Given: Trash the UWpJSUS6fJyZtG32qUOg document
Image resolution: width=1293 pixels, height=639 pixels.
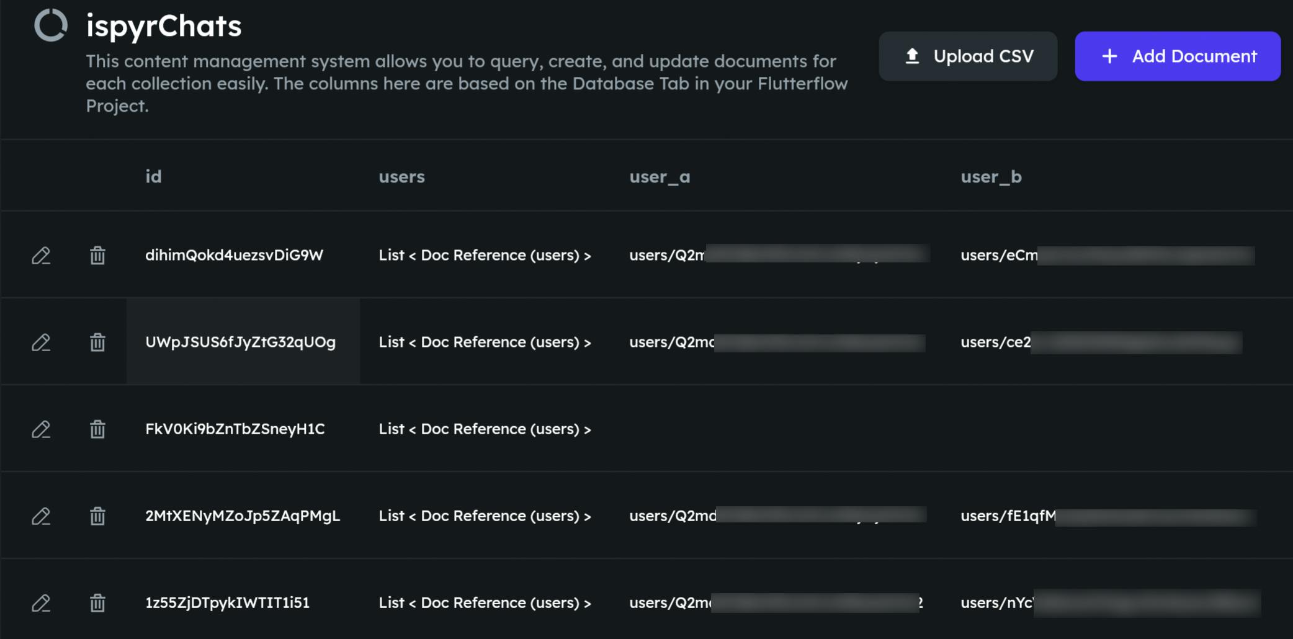Looking at the screenshot, I should click(97, 342).
